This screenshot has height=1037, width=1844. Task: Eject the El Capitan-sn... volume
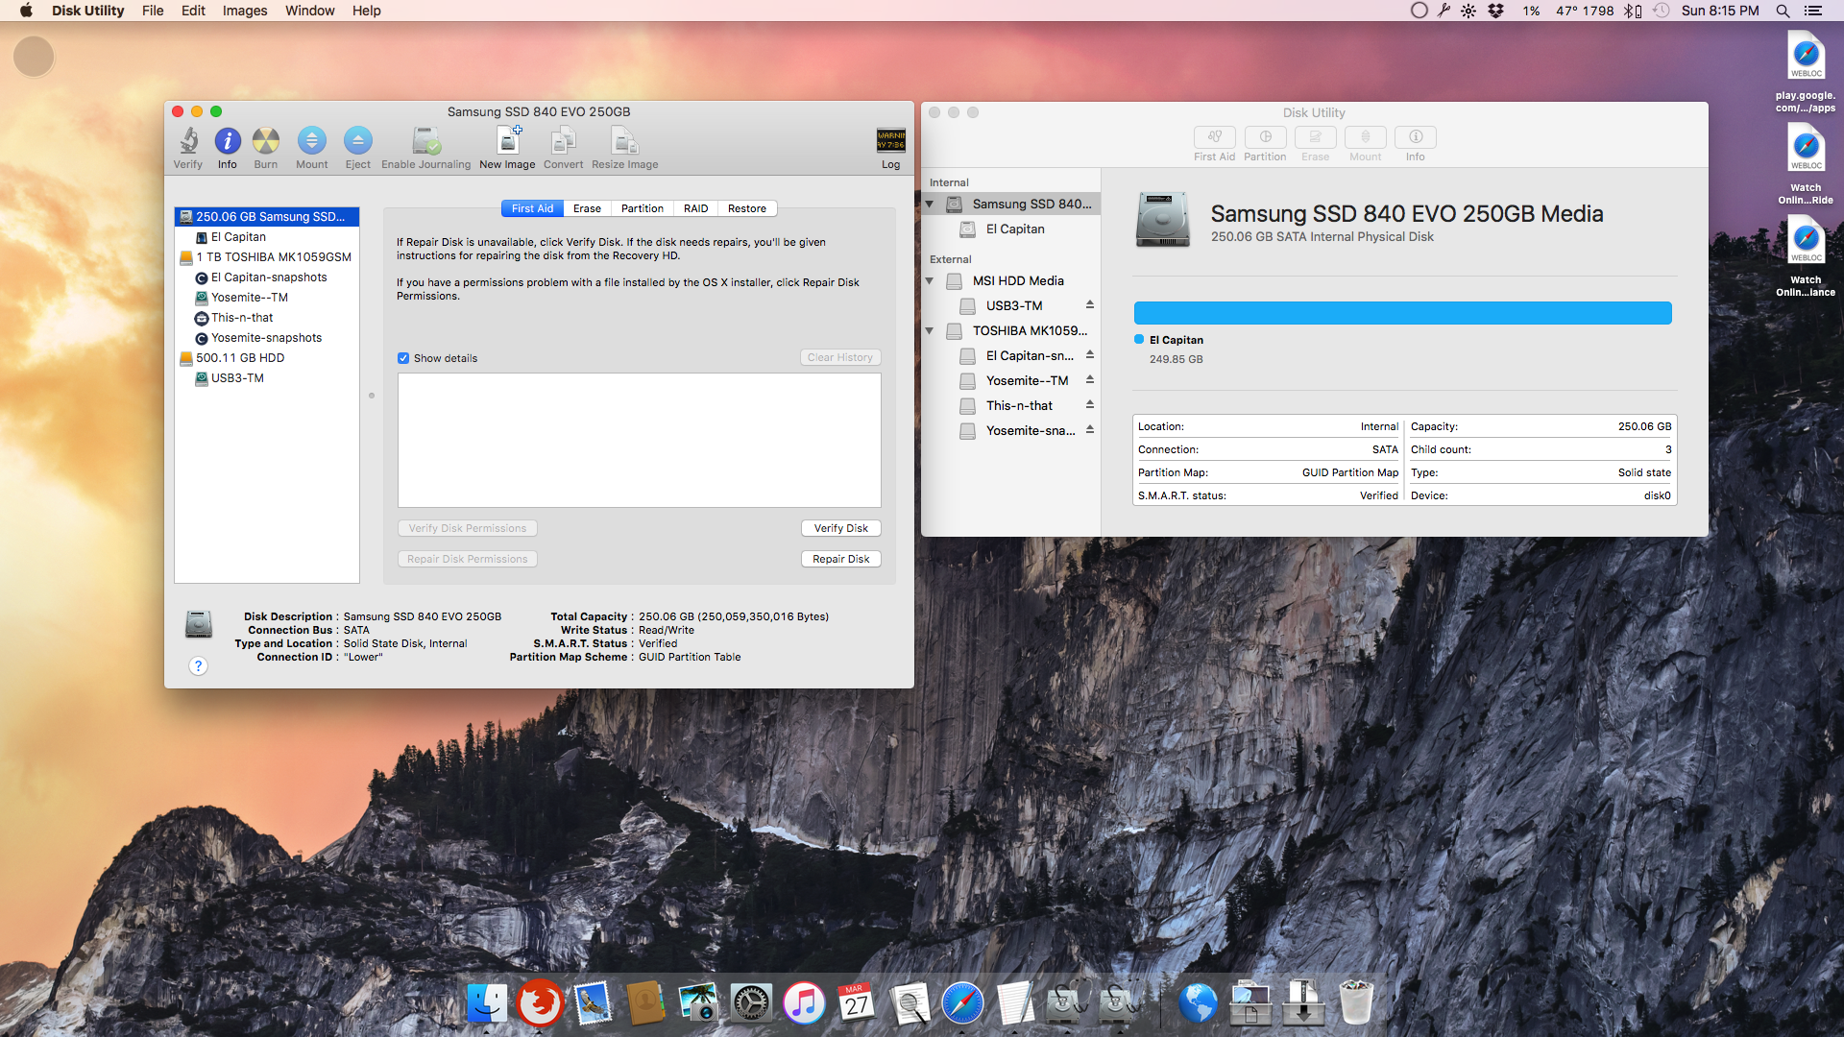1090,354
